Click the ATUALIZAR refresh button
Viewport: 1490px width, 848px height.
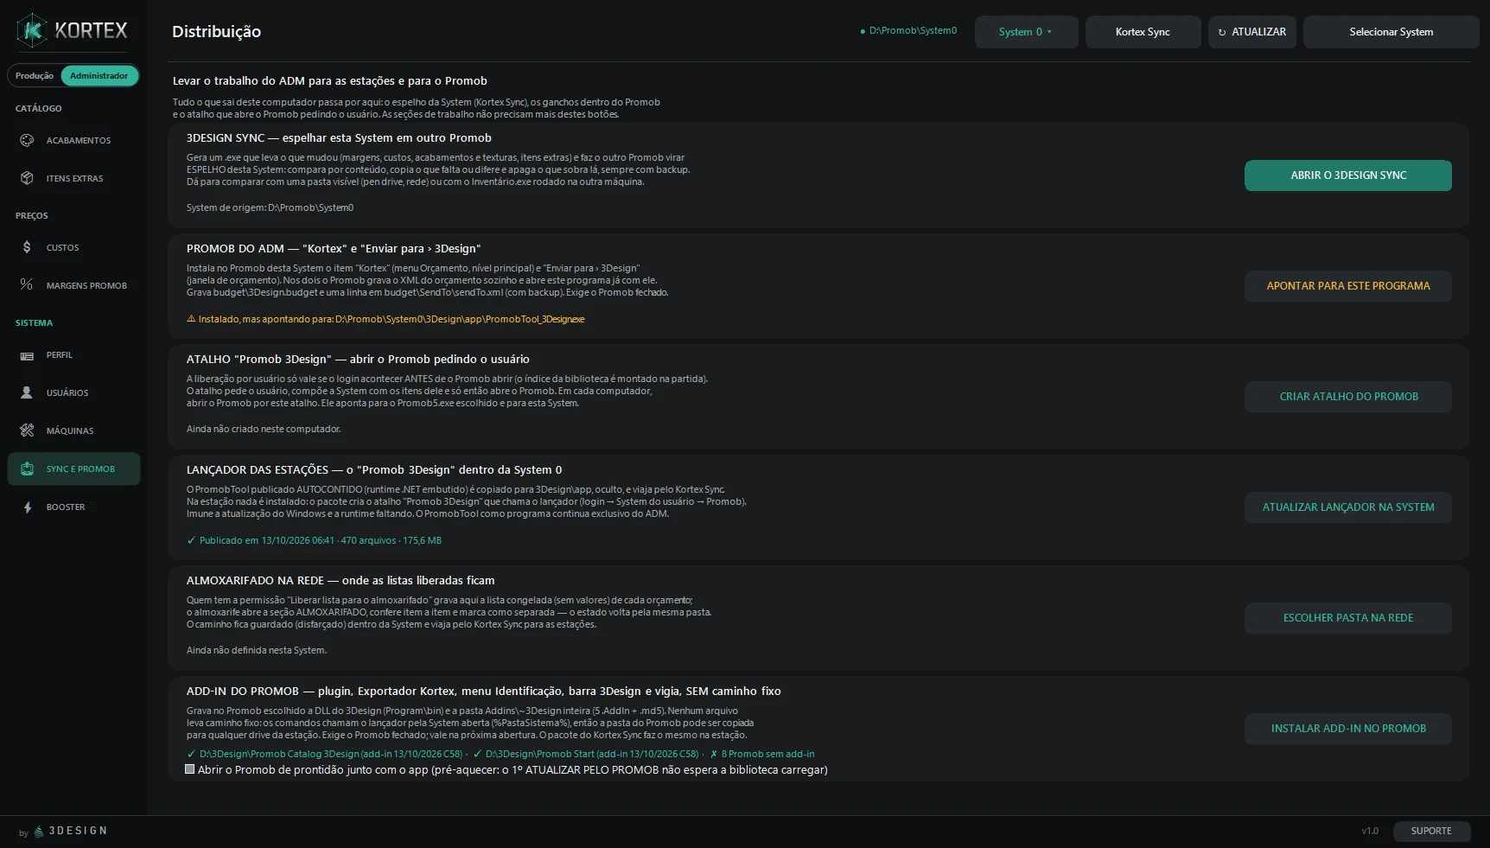[x=1251, y=32]
